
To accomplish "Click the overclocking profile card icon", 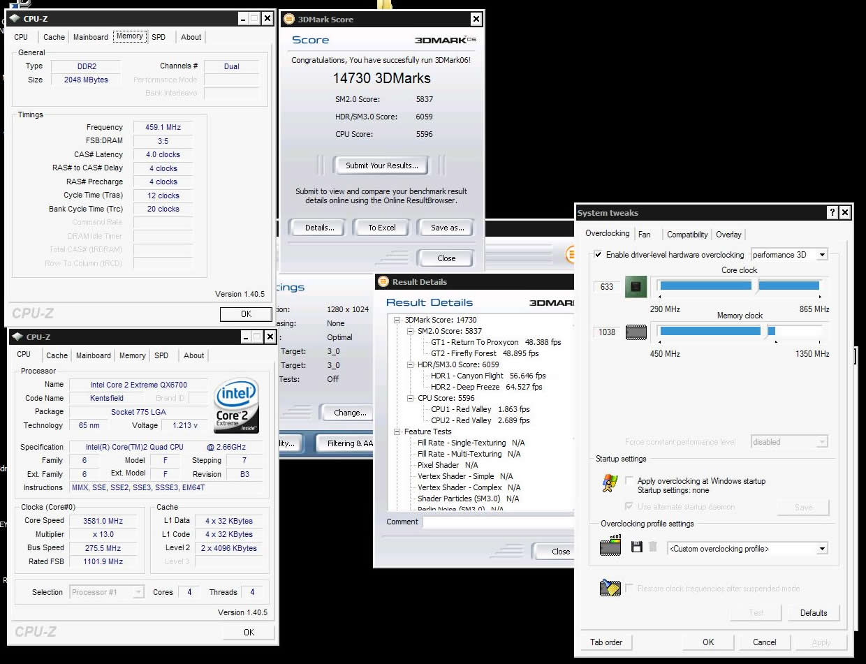I will pos(610,546).
